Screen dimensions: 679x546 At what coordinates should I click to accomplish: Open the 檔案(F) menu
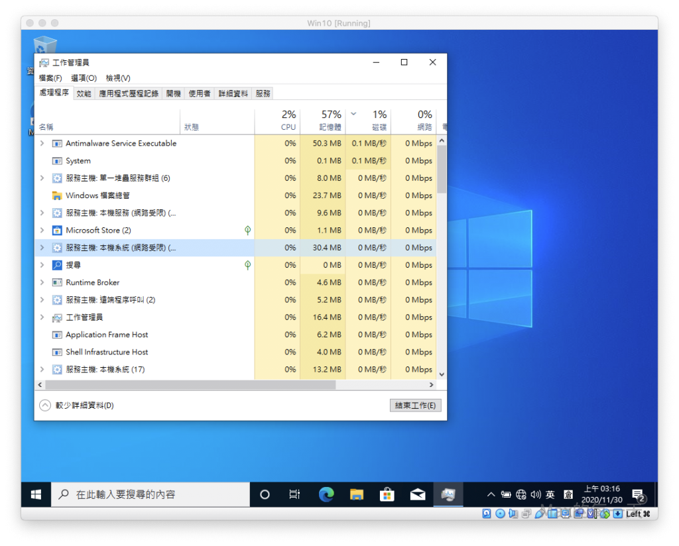(x=50, y=78)
